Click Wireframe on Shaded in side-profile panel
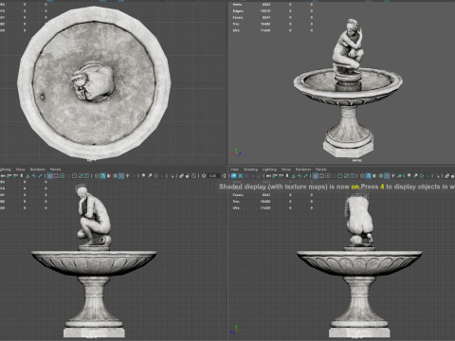The height and width of the screenshot is (341, 455). pyautogui.click(x=115, y=176)
